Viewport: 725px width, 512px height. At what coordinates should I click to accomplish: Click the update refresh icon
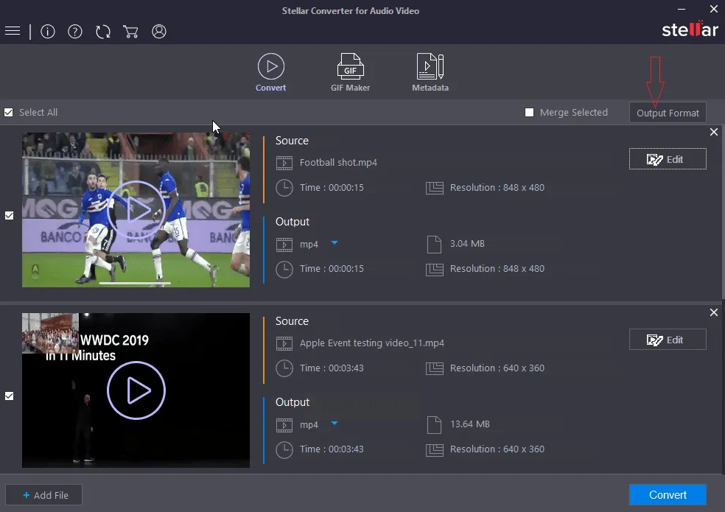click(103, 32)
